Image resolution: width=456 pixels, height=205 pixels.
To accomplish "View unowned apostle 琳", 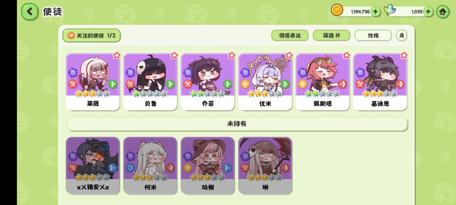I will tap(265, 165).
